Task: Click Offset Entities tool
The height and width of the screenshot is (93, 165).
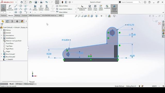Action: [x=47, y=8]
